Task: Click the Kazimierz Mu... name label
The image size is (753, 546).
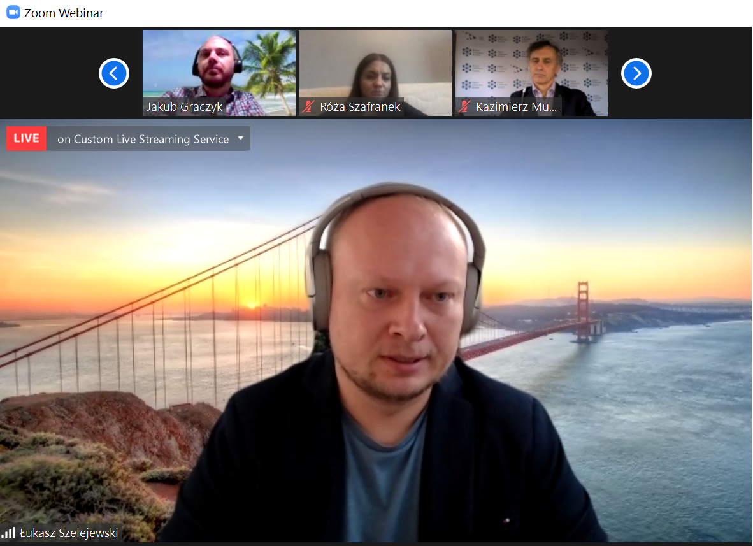Action: point(516,107)
